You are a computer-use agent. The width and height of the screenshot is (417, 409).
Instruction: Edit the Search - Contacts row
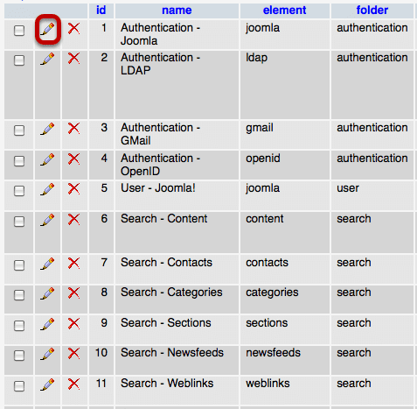tap(47, 264)
